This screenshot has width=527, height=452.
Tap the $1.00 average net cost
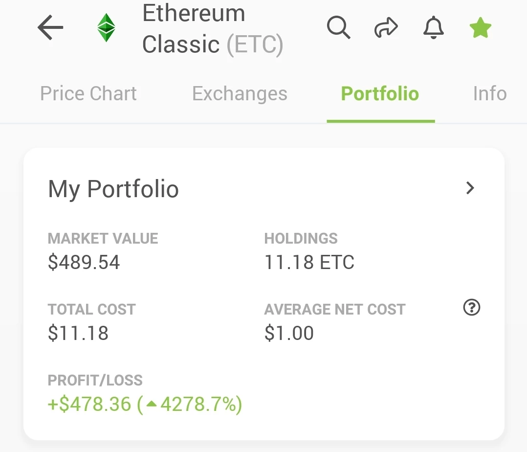289,333
